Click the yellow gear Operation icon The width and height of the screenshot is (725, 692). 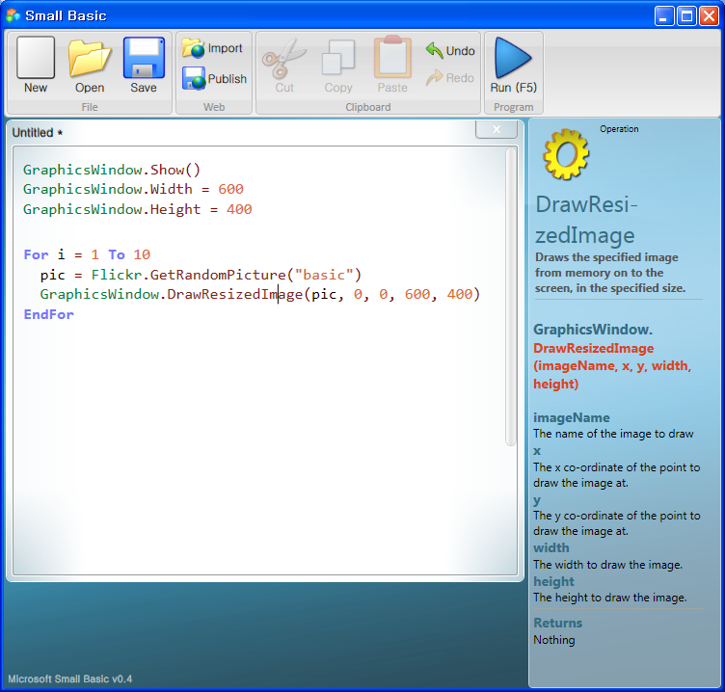pyautogui.click(x=566, y=154)
